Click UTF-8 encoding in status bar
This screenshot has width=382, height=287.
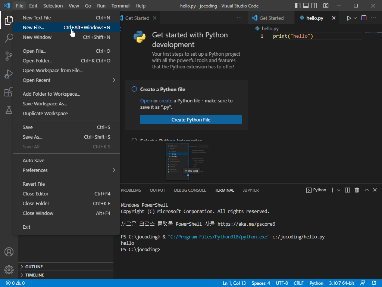(282, 283)
